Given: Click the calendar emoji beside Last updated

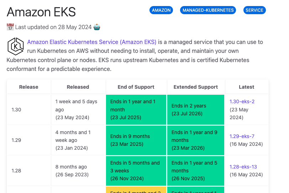Looking at the screenshot, I should (x=10, y=27).
